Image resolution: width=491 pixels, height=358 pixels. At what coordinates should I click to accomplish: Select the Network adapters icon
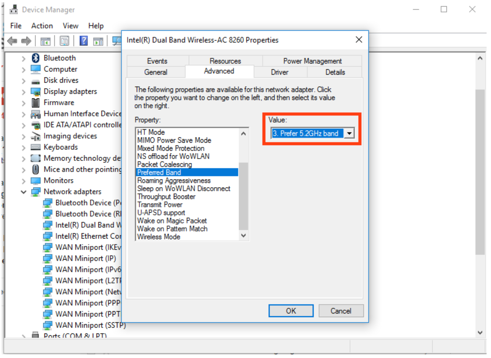point(35,192)
